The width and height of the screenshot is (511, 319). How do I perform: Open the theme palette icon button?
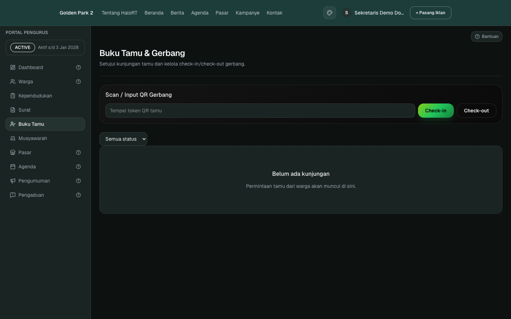(329, 13)
